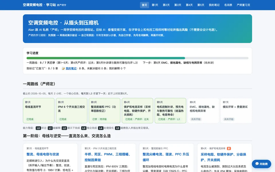
Task: Open the 第3天 整流前端和 PFC route card
Action: [105, 111]
